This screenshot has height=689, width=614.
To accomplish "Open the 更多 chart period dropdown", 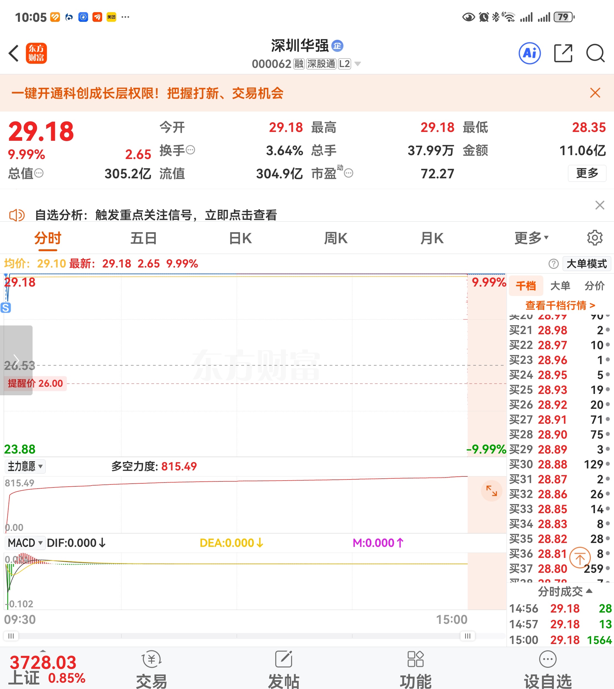I will 531,238.
